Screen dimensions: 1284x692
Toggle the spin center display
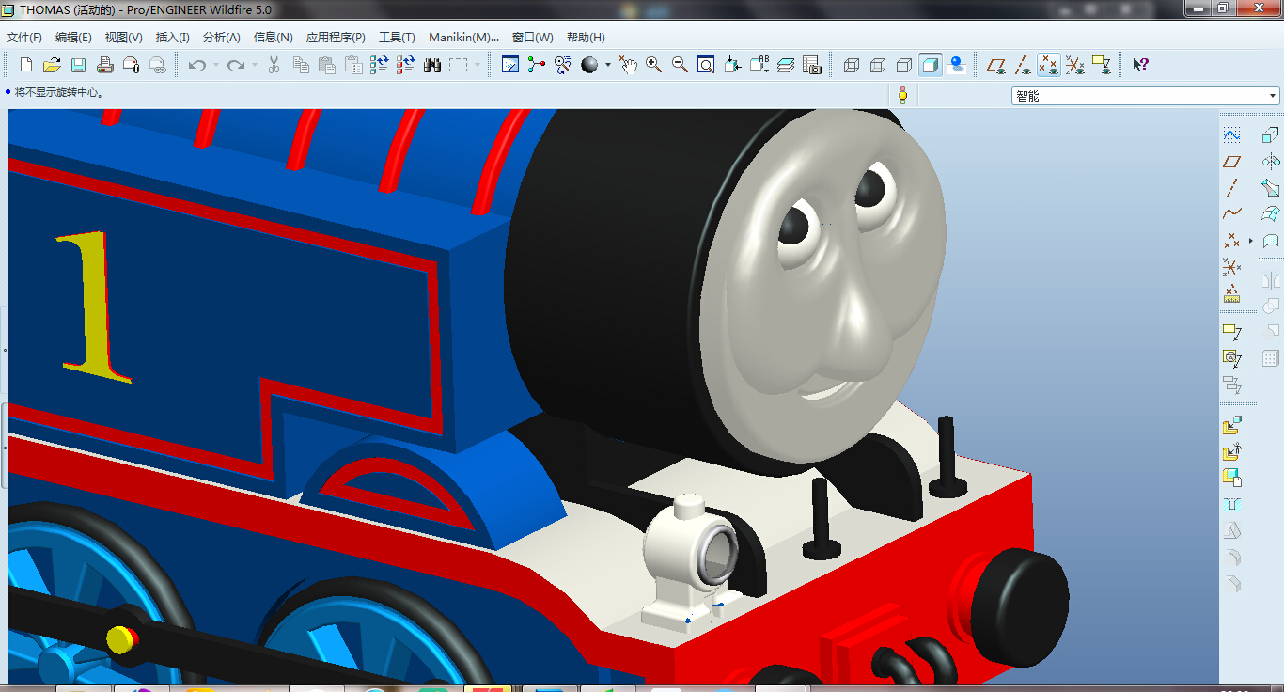537,65
